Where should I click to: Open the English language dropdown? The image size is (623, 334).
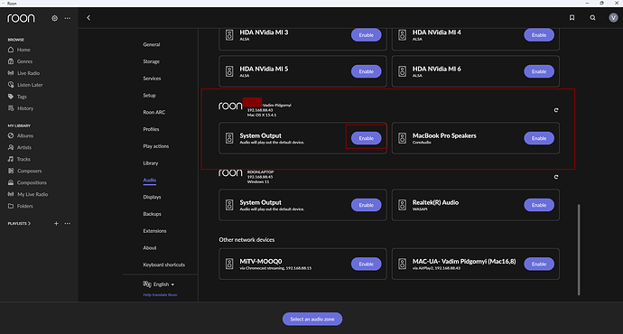pos(159,284)
